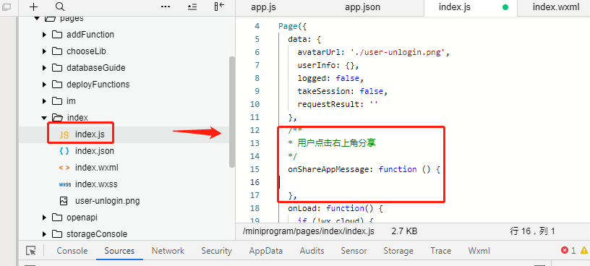Expand the addFunction folder arrow

44,35
